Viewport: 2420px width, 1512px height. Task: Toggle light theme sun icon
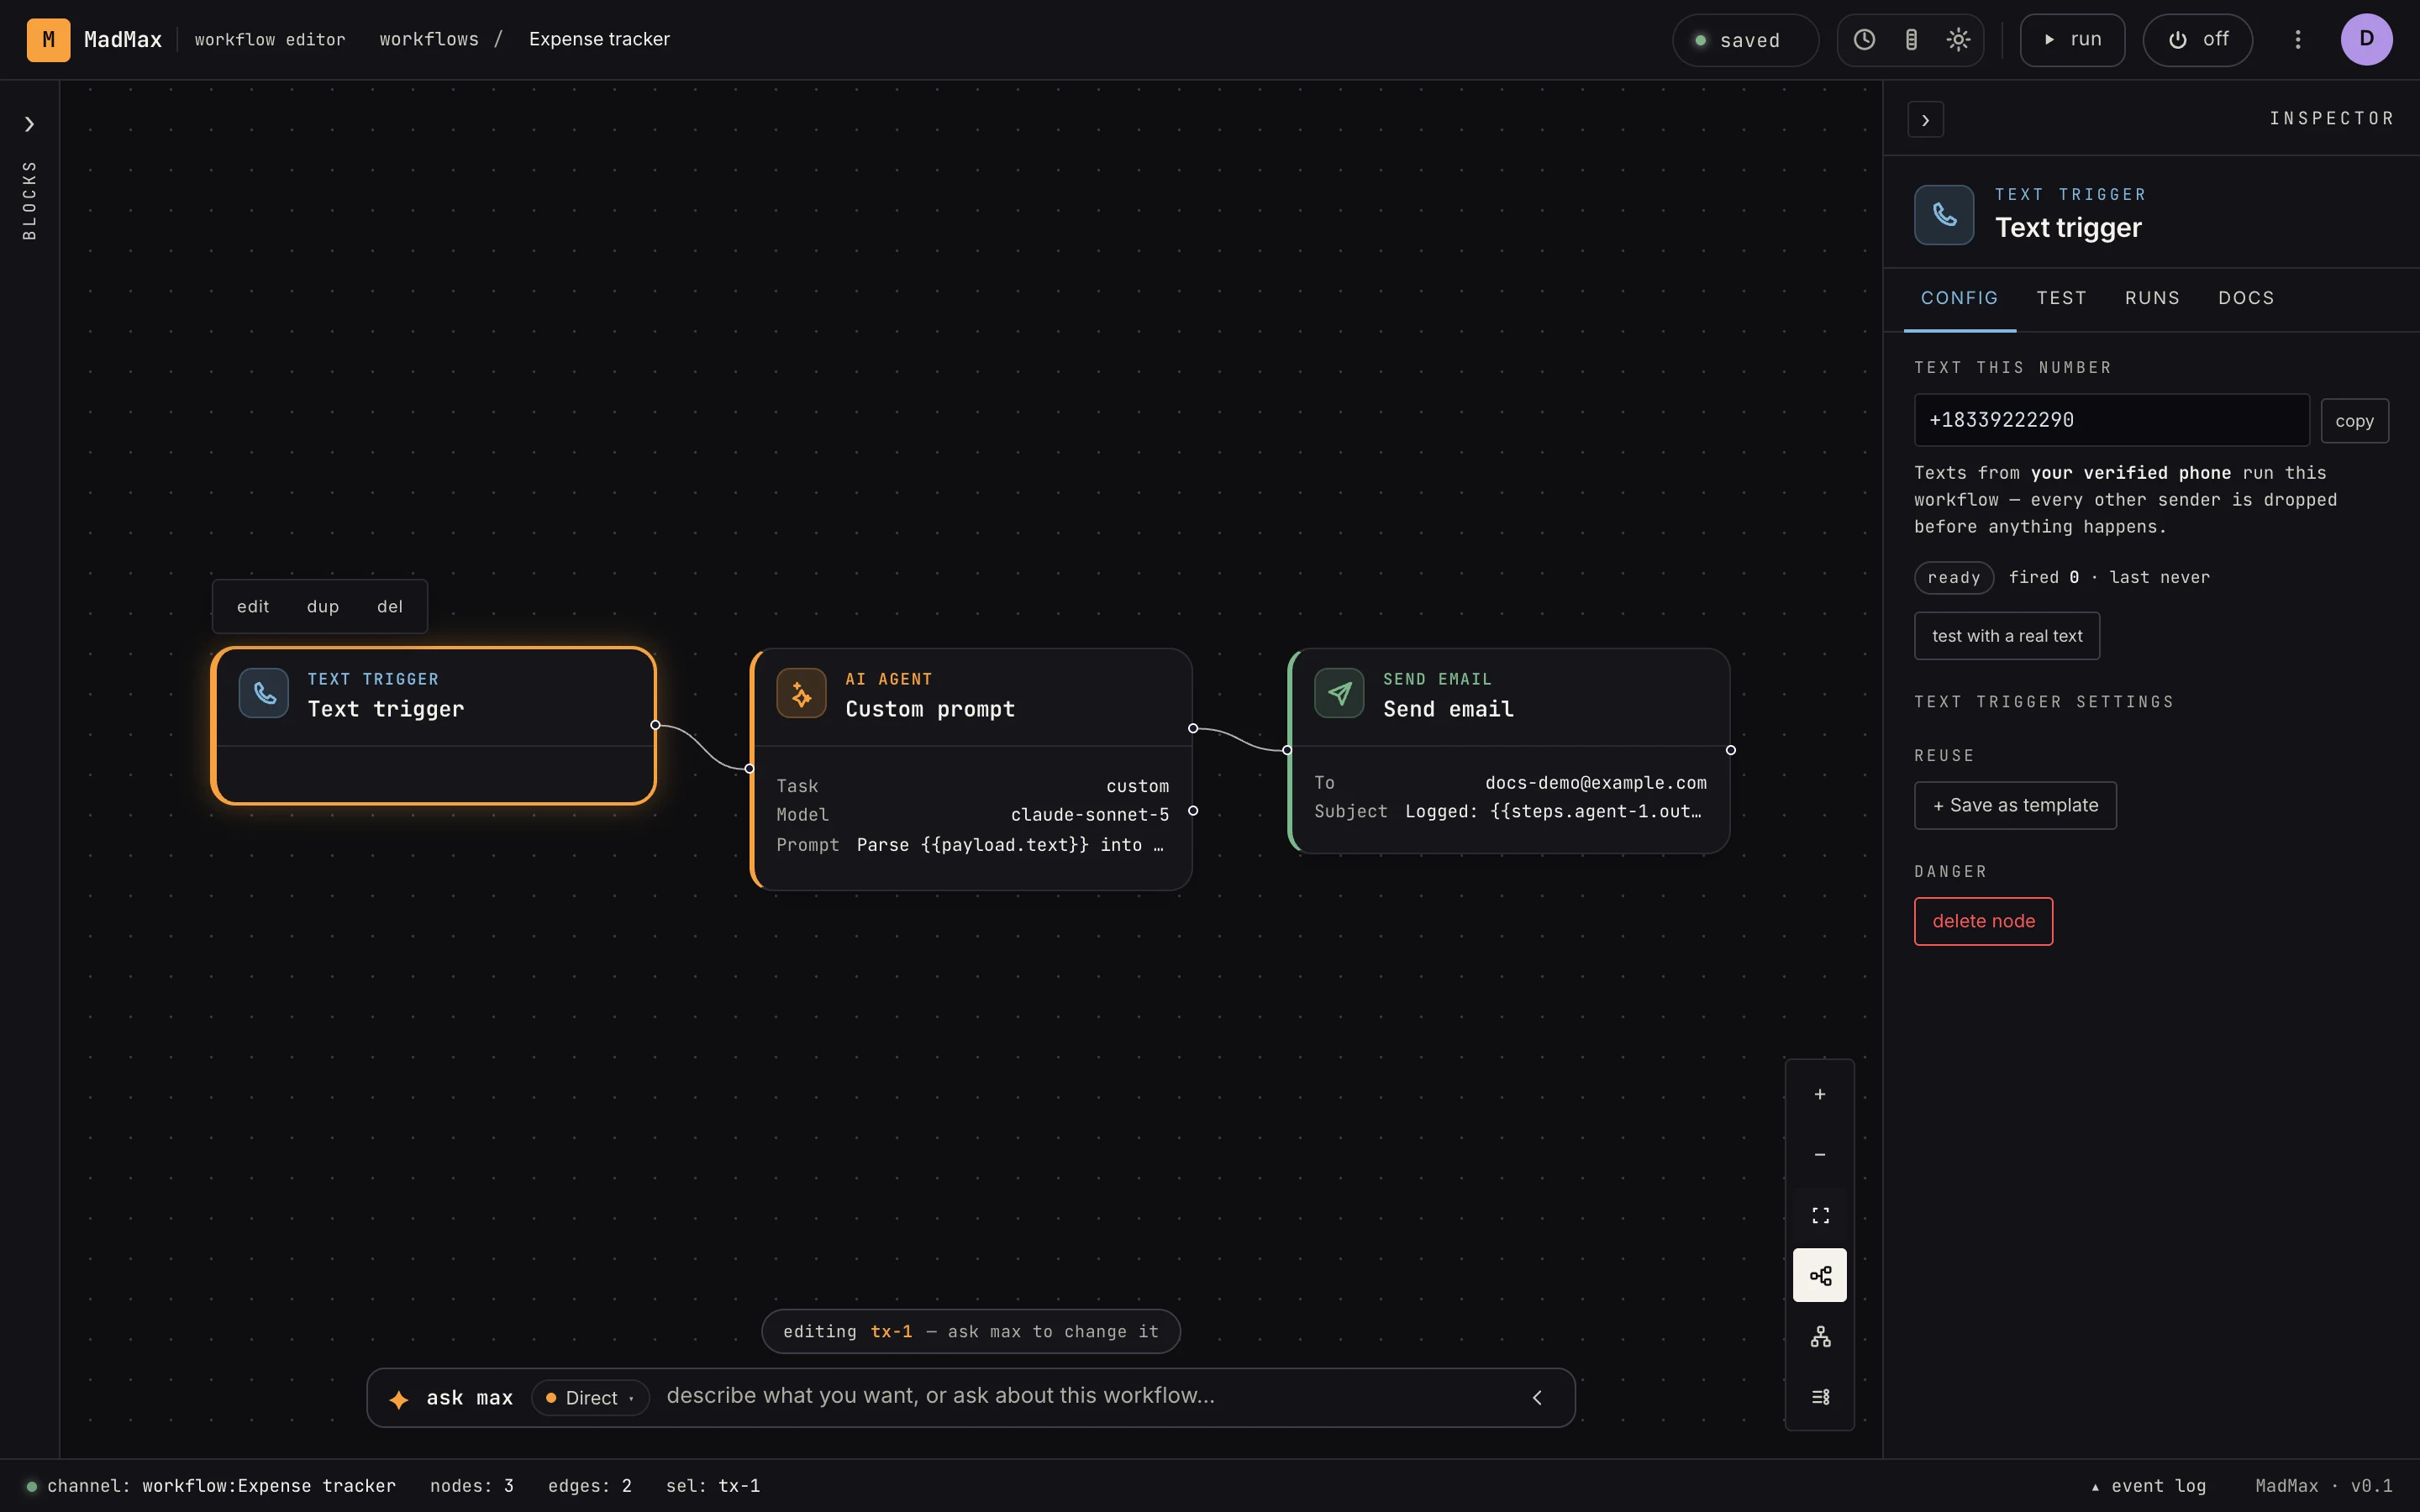point(1958,40)
